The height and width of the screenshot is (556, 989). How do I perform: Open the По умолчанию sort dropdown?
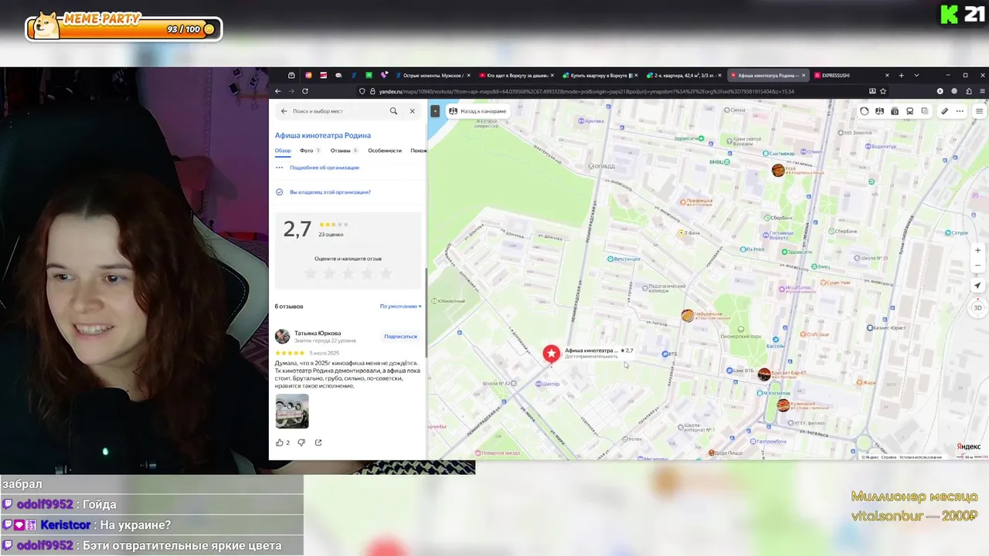point(400,307)
